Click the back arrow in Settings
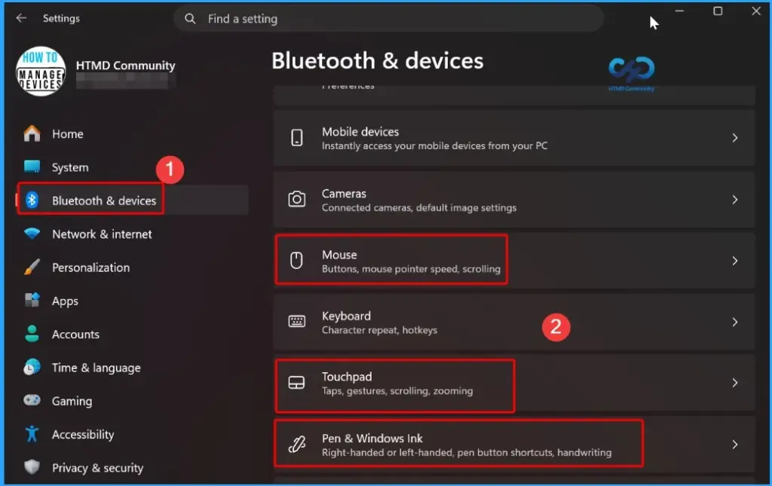The width and height of the screenshot is (772, 486). tap(21, 18)
